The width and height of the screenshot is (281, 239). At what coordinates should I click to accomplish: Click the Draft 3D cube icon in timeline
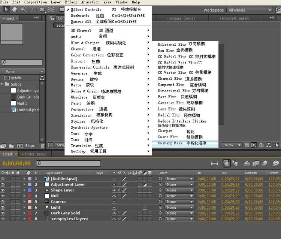click(235, 163)
